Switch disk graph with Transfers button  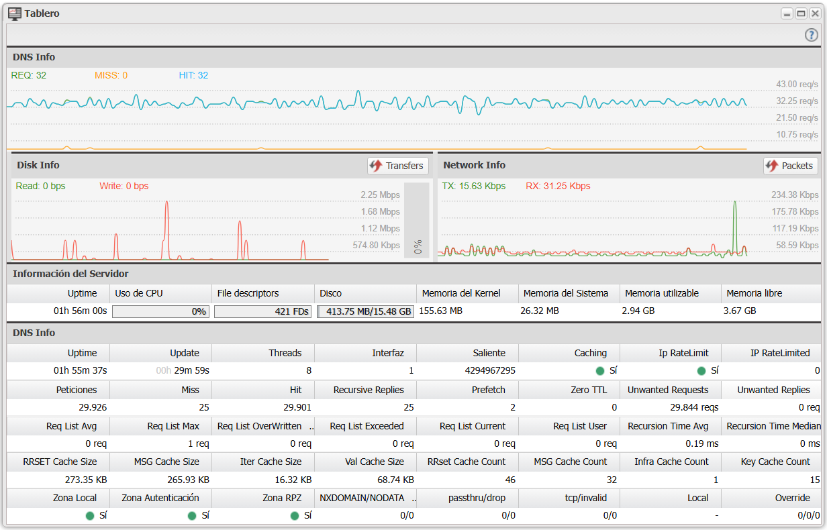pyautogui.click(x=397, y=166)
